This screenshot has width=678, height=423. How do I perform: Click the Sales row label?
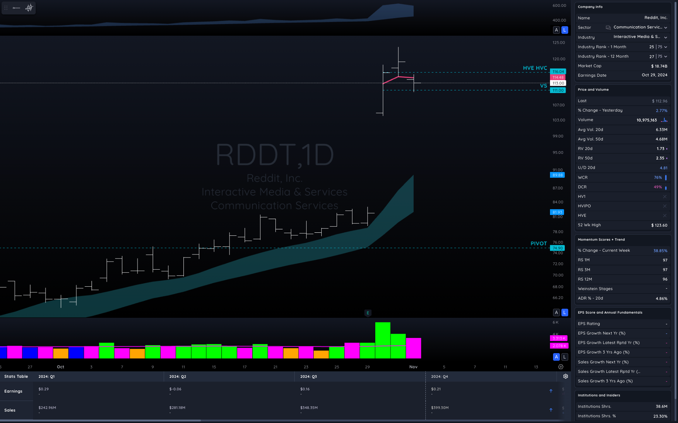pyautogui.click(x=10, y=410)
